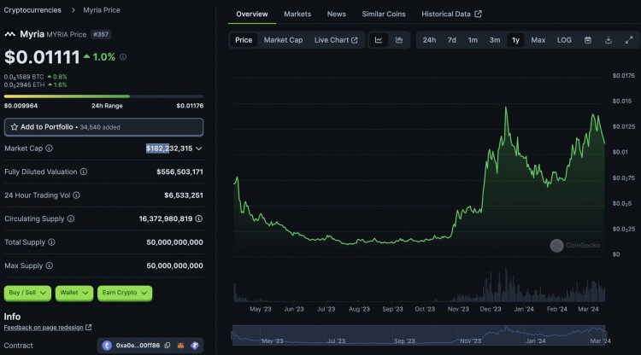
Task: Click the $0.01111 price value
Action: tap(42, 57)
